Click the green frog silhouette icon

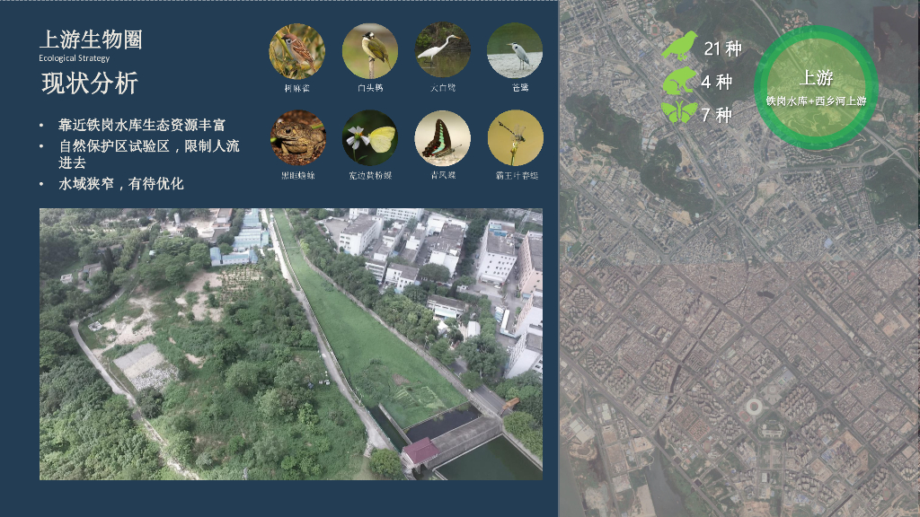pos(680,81)
